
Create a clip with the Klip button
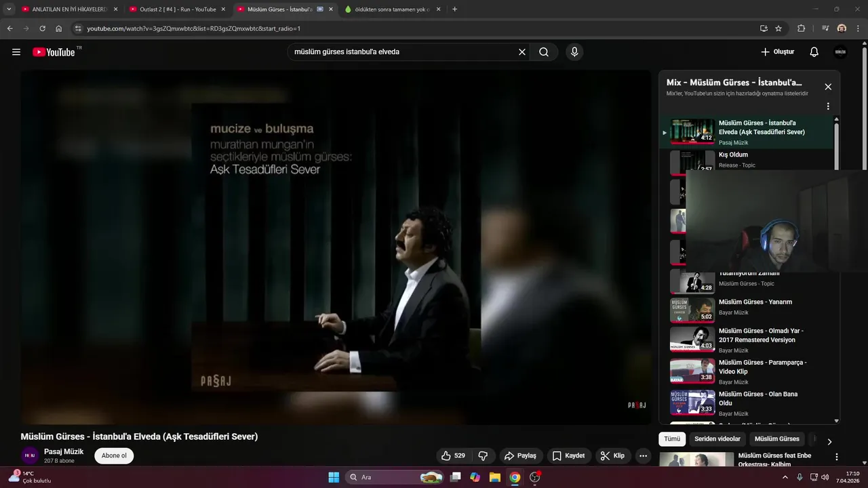pyautogui.click(x=613, y=455)
